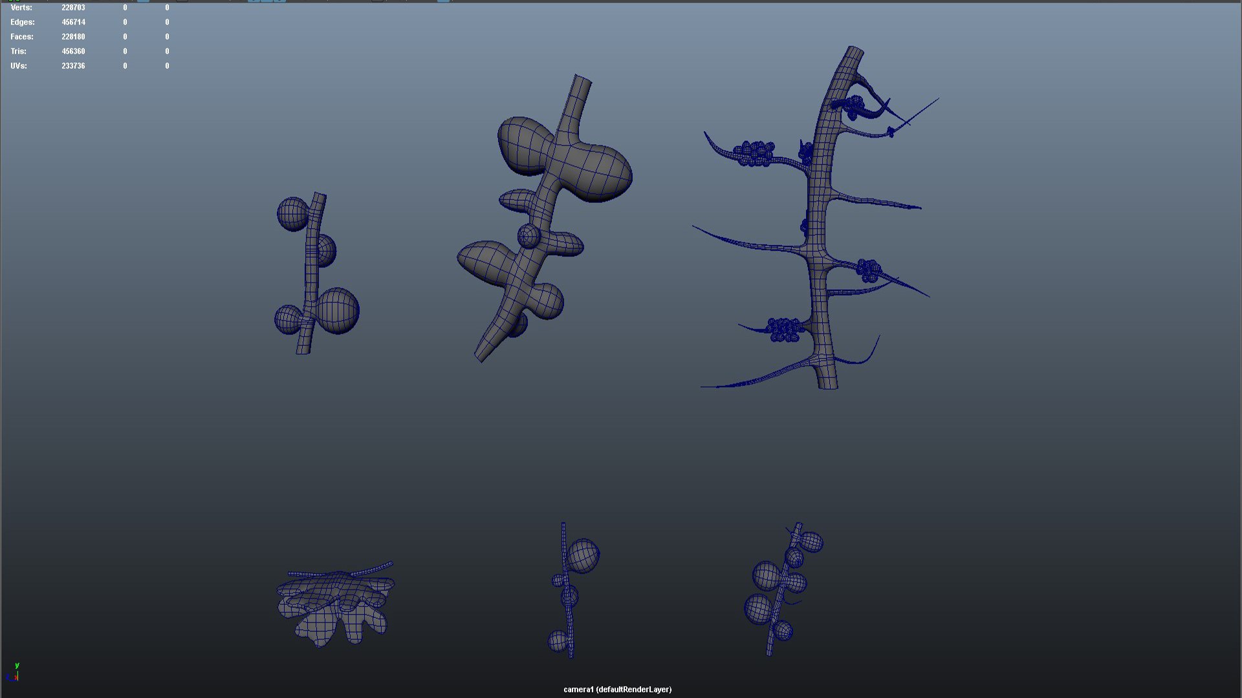Click the 'Verts:' label in HUD
Screen dimensions: 1242x698
pos(21,8)
